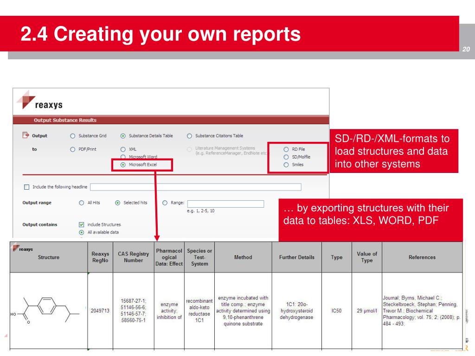Click the headline text input field
The width and height of the screenshot is (475, 356).
coord(195,187)
